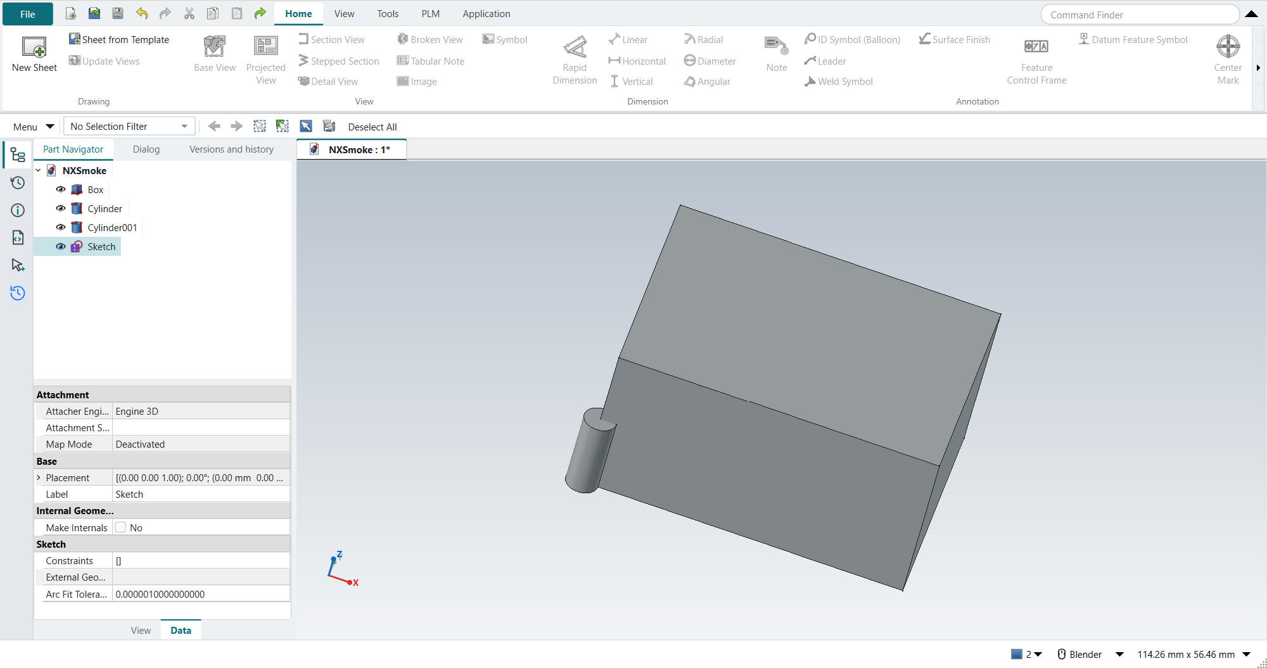This screenshot has width=1267, height=668.
Task: Toggle visibility of Cylinder001
Action: 61,227
